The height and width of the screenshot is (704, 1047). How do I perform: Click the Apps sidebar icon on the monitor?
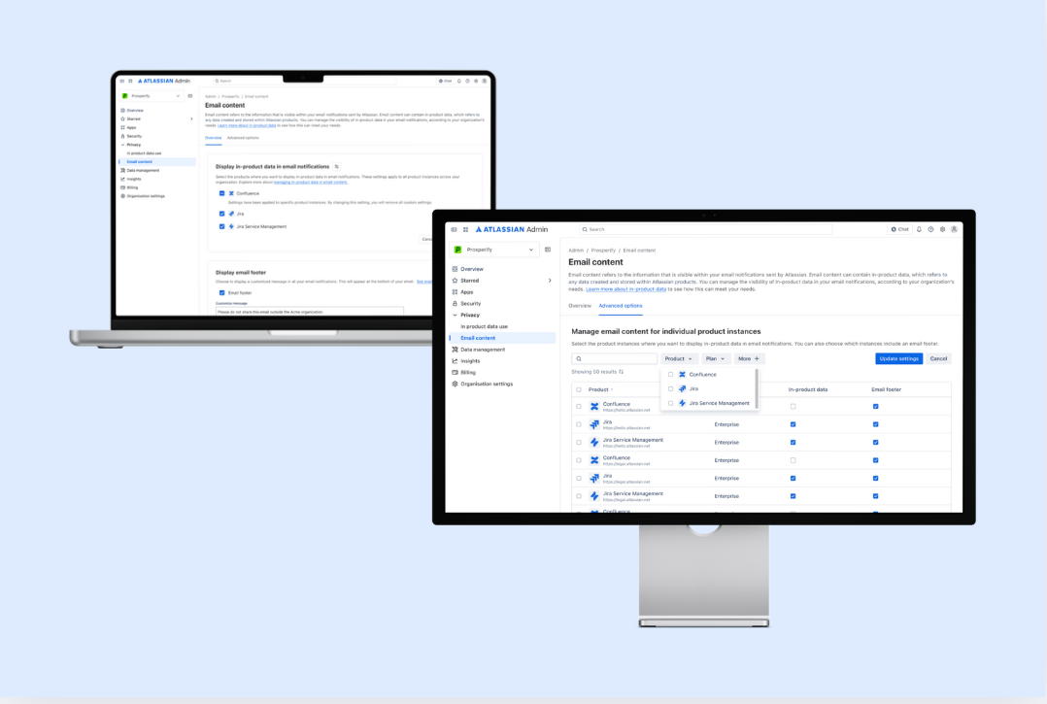(455, 291)
